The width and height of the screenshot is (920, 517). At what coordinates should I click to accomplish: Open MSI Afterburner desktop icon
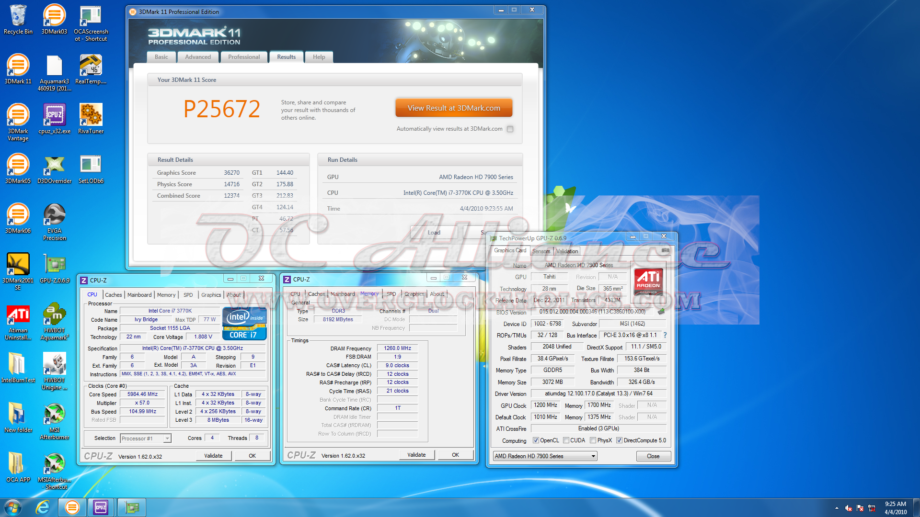[54, 421]
